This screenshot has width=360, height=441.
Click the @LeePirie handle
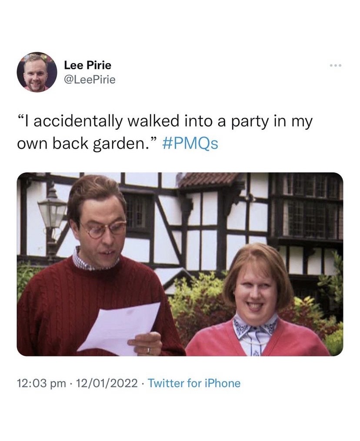(x=90, y=79)
